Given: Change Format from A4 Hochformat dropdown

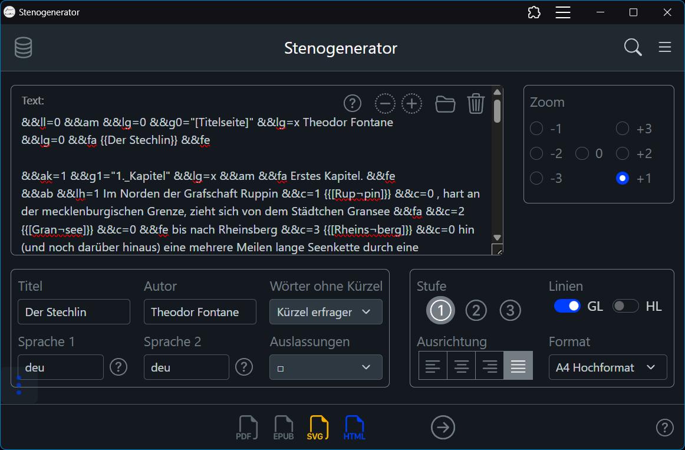Looking at the screenshot, I should [608, 367].
